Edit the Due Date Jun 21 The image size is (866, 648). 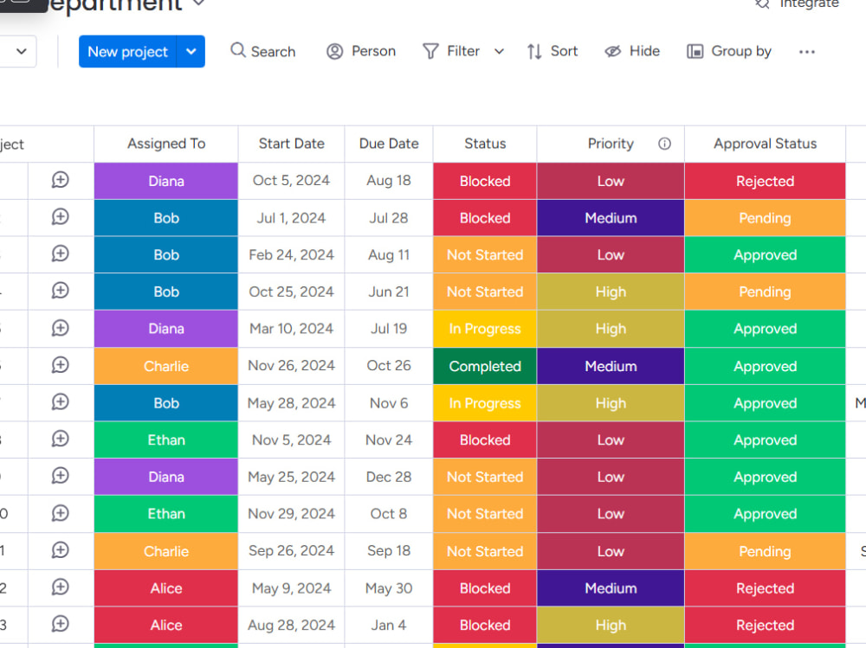[x=389, y=292]
